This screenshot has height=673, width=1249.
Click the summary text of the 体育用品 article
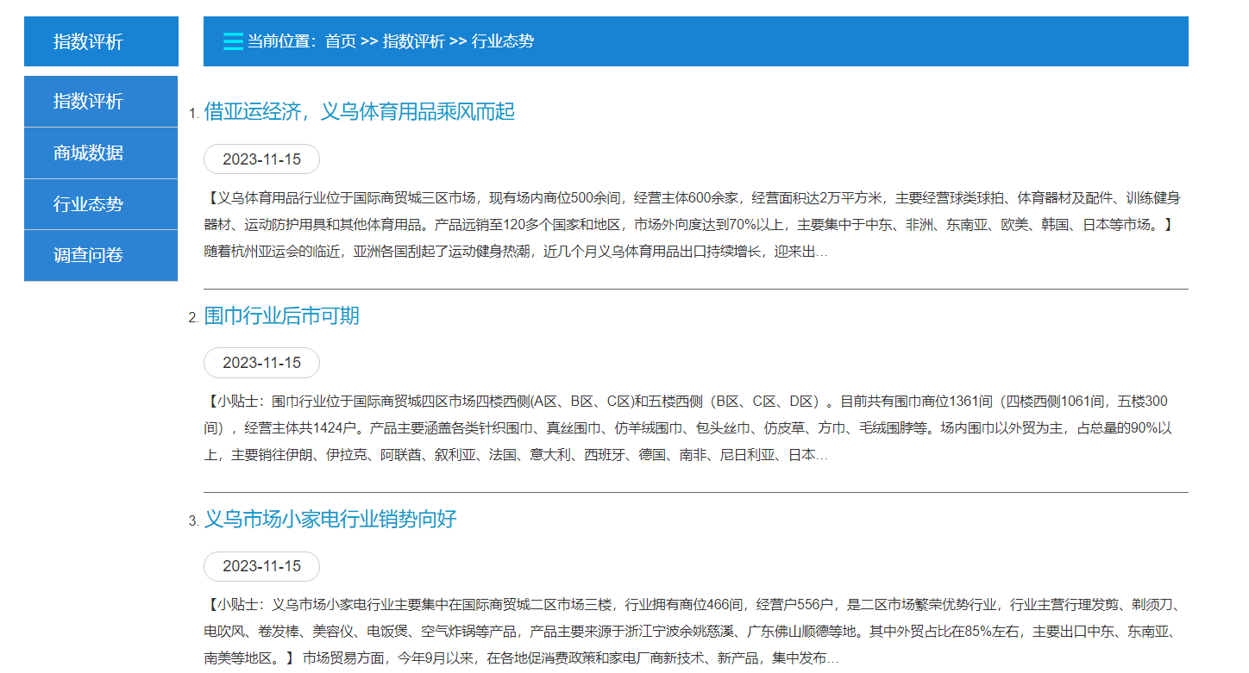tap(690, 225)
